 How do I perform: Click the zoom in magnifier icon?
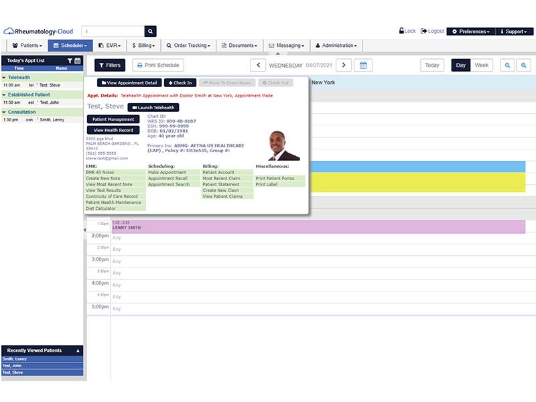tap(524, 65)
